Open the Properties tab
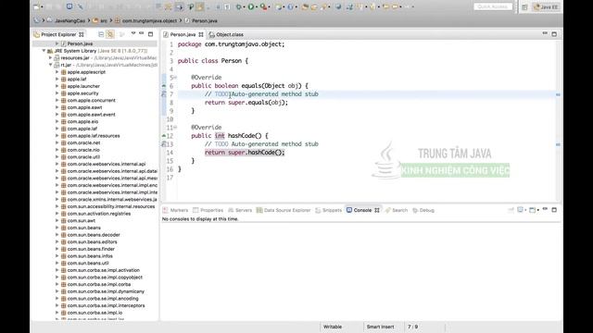The width and height of the screenshot is (593, 333). [x=208, y=210]
